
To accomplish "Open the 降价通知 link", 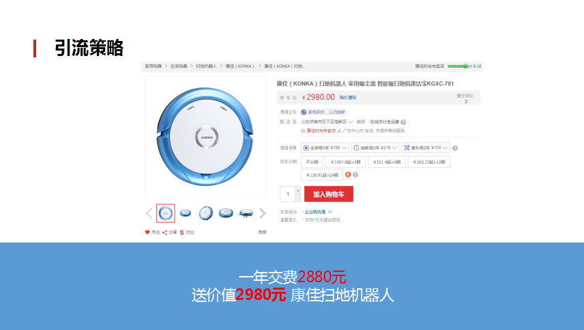I will pyautogui.click(x=348, y=98).
